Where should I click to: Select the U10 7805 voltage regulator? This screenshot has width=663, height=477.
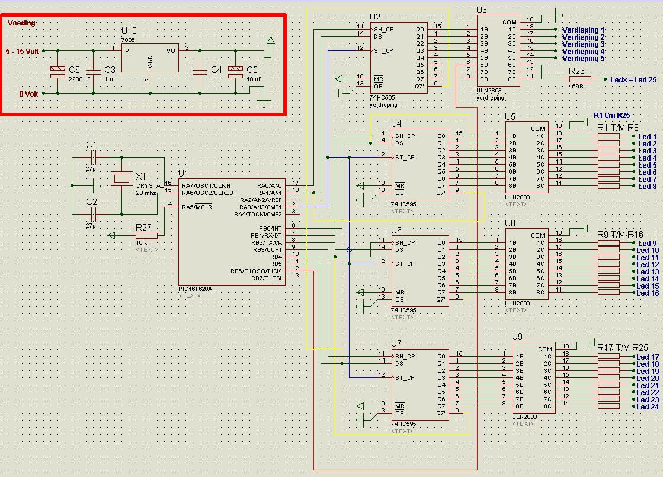coord(149,58)
